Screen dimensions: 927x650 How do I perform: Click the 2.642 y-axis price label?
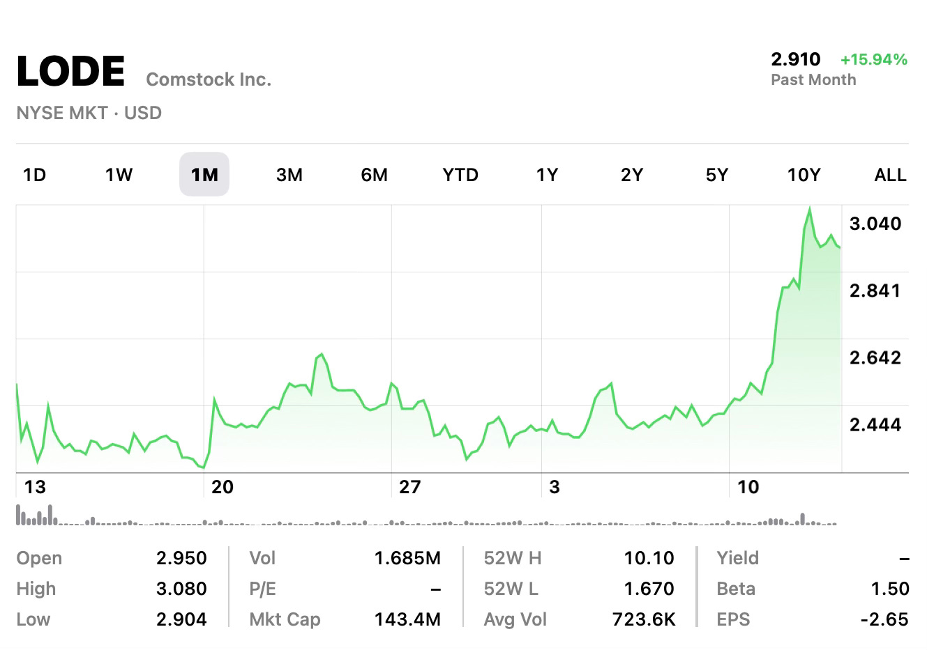875,357
